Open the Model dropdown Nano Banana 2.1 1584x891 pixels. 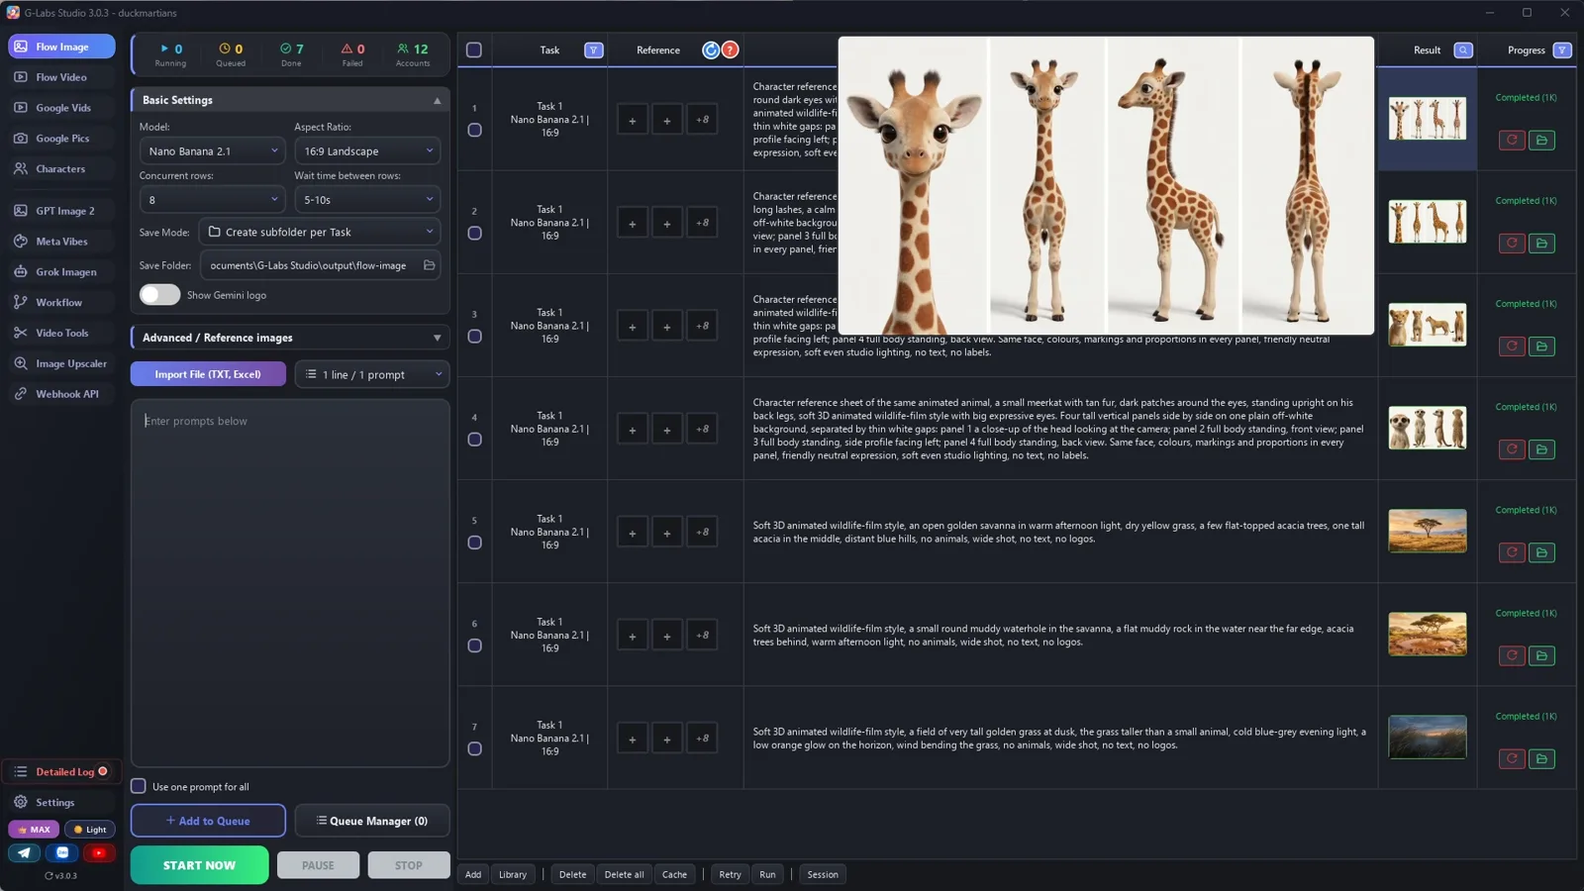[x=212, y=150]
